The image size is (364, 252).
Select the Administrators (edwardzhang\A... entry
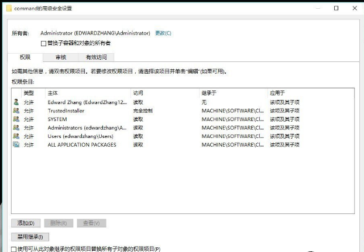coord(87,127)
